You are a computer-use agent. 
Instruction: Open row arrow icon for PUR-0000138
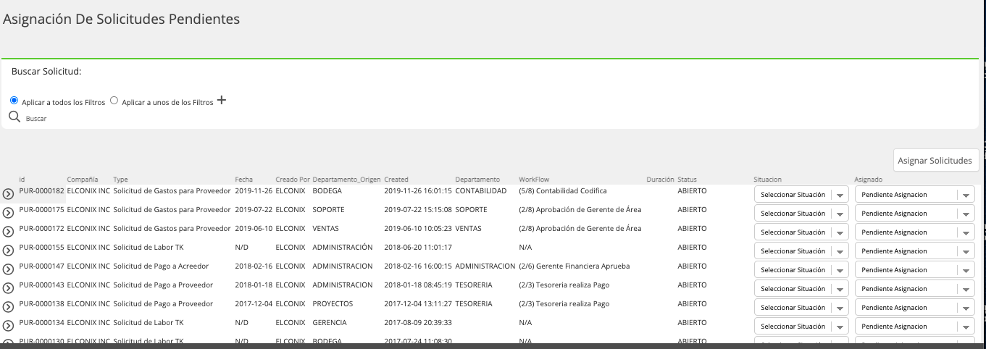click(9, 307)
